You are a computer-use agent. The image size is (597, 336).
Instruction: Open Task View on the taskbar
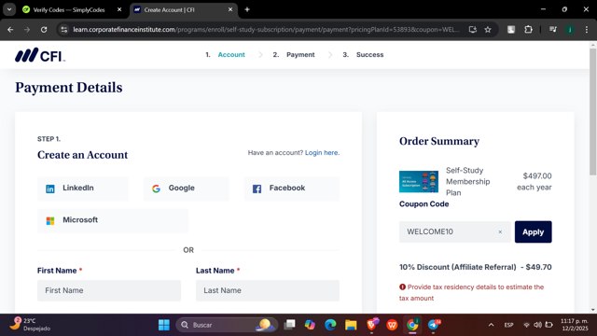pos(290,325)
